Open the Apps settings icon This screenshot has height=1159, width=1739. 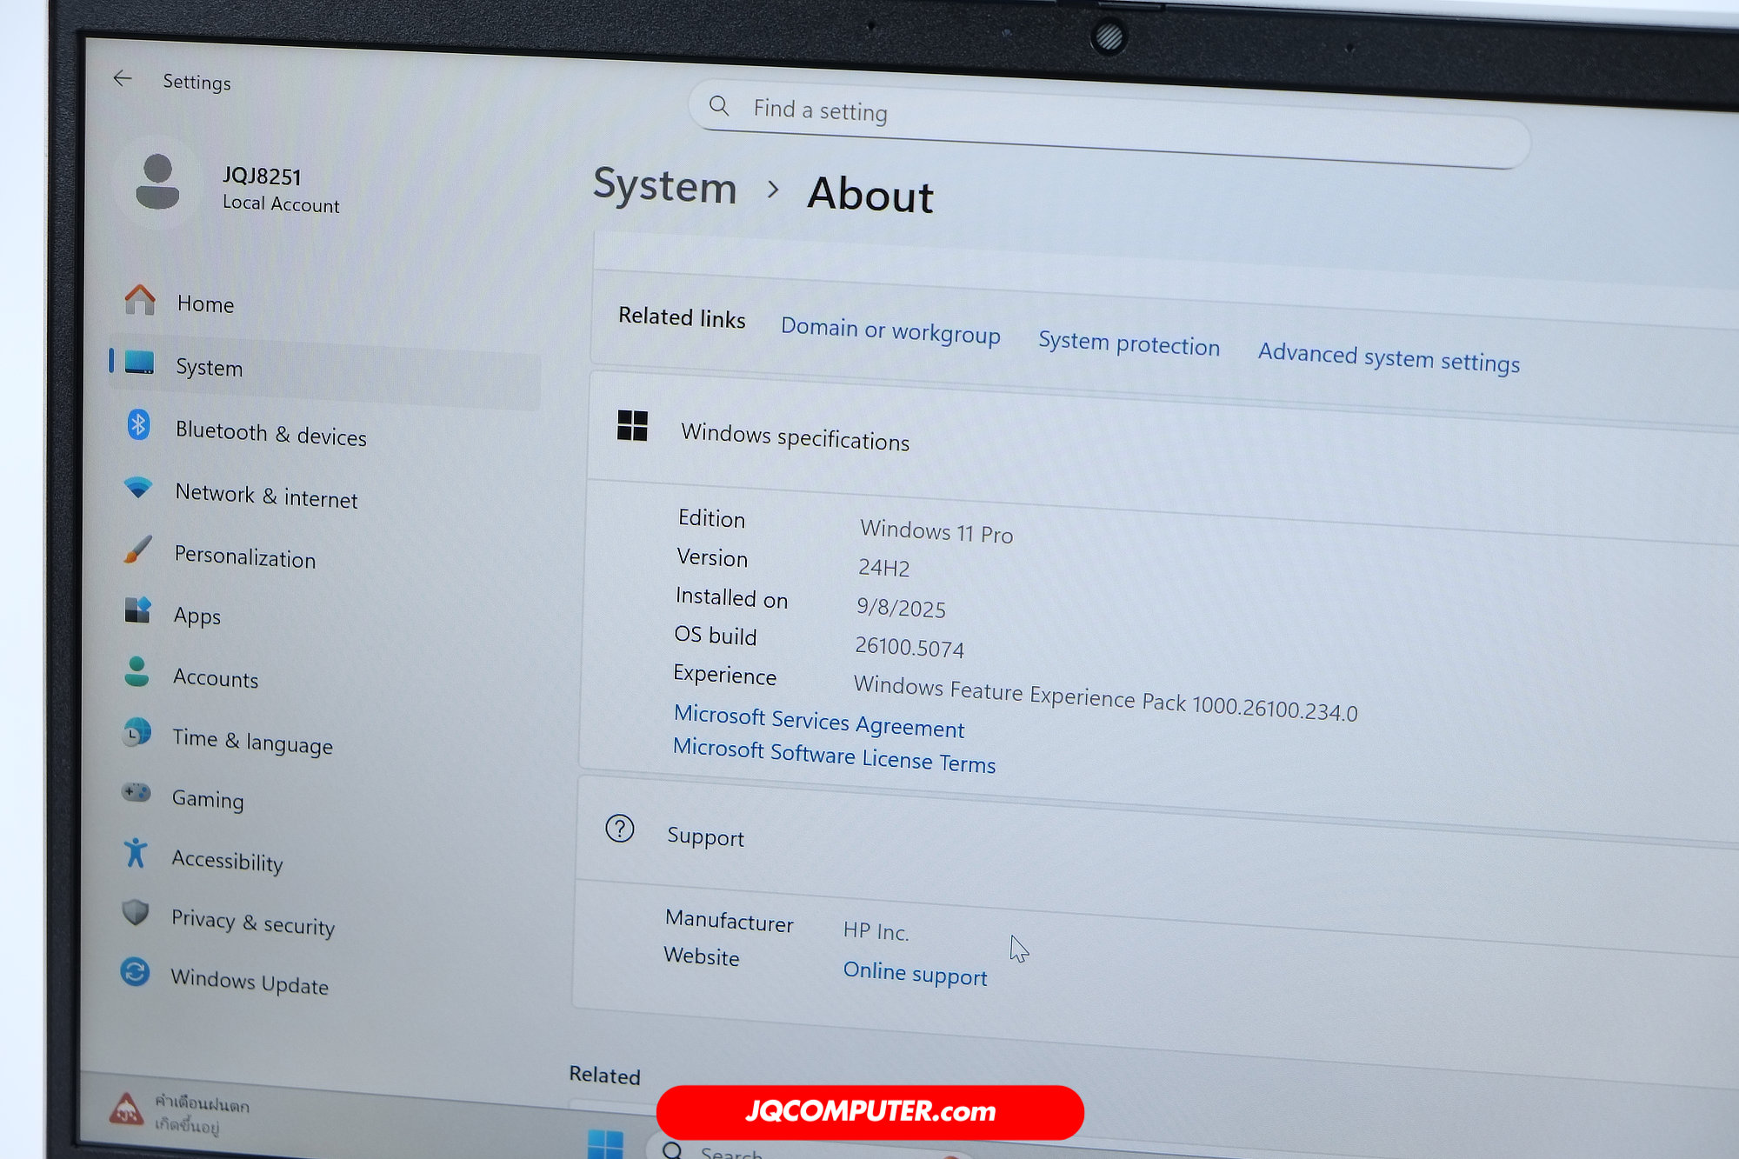[x=137, y=610]
